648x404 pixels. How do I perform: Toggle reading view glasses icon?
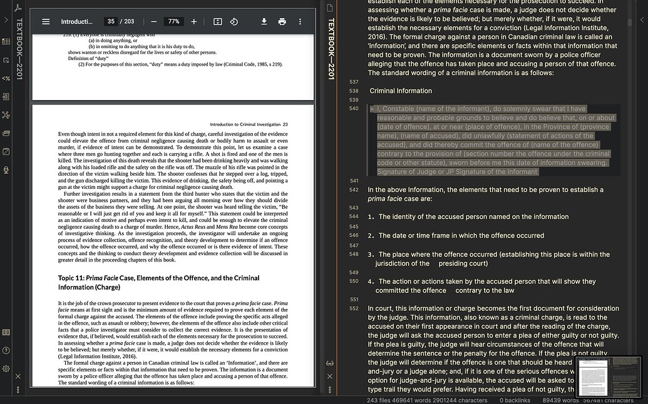click(x=330, y=363)
